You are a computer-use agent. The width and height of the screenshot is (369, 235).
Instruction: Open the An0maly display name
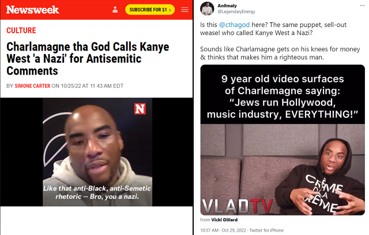227,6
